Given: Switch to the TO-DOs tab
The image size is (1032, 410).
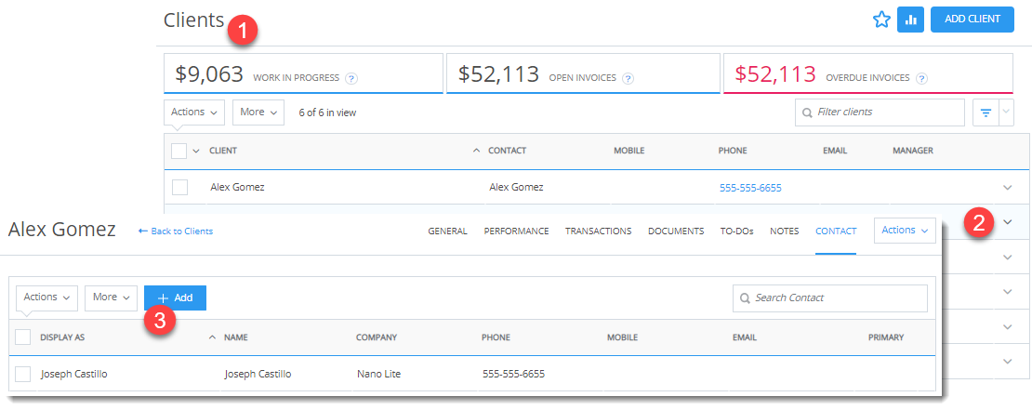Looking at the screenshot, I should pyautogui.click(x=737, y=231).
